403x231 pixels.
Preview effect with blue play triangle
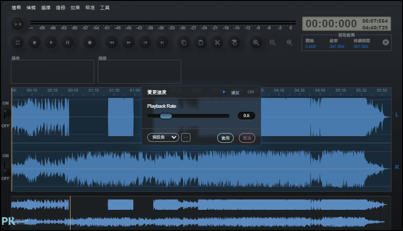(224, 92)
